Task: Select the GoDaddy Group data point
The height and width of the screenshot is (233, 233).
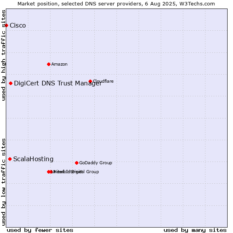Action: pos(77,163)
